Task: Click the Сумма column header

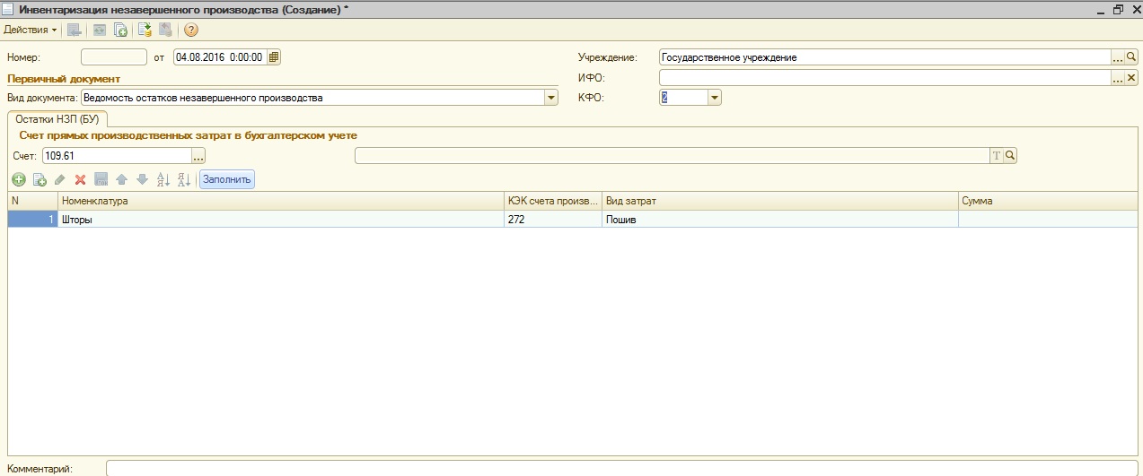Action: coord(1040,201)
